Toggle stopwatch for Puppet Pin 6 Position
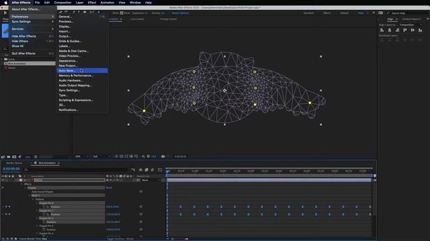Image resolution: width=430 pixels, height=241 pixels. (44, 222)
